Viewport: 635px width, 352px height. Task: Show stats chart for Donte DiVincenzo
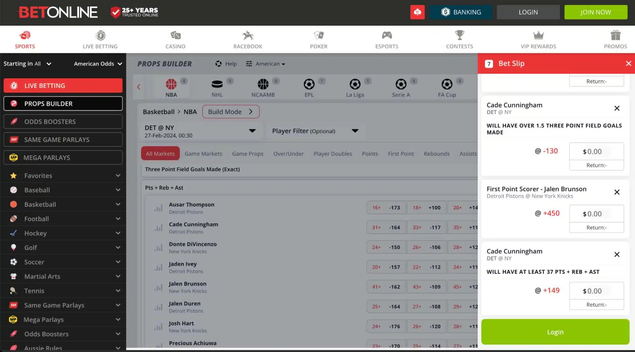click(x=158, y=248)
